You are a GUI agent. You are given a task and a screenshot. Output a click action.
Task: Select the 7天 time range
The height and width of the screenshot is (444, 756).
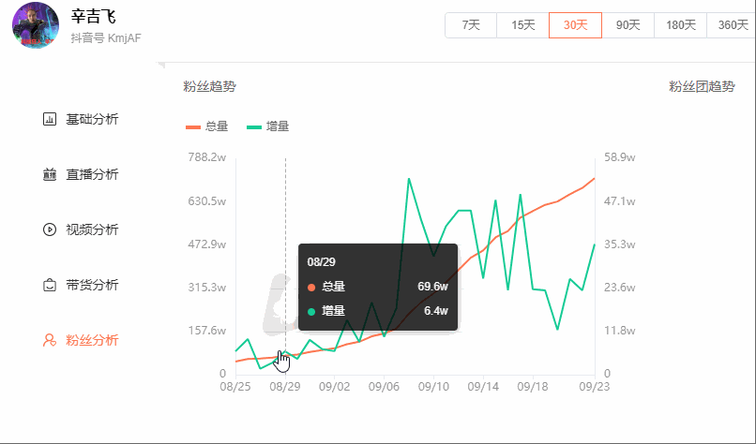point(471,25)
